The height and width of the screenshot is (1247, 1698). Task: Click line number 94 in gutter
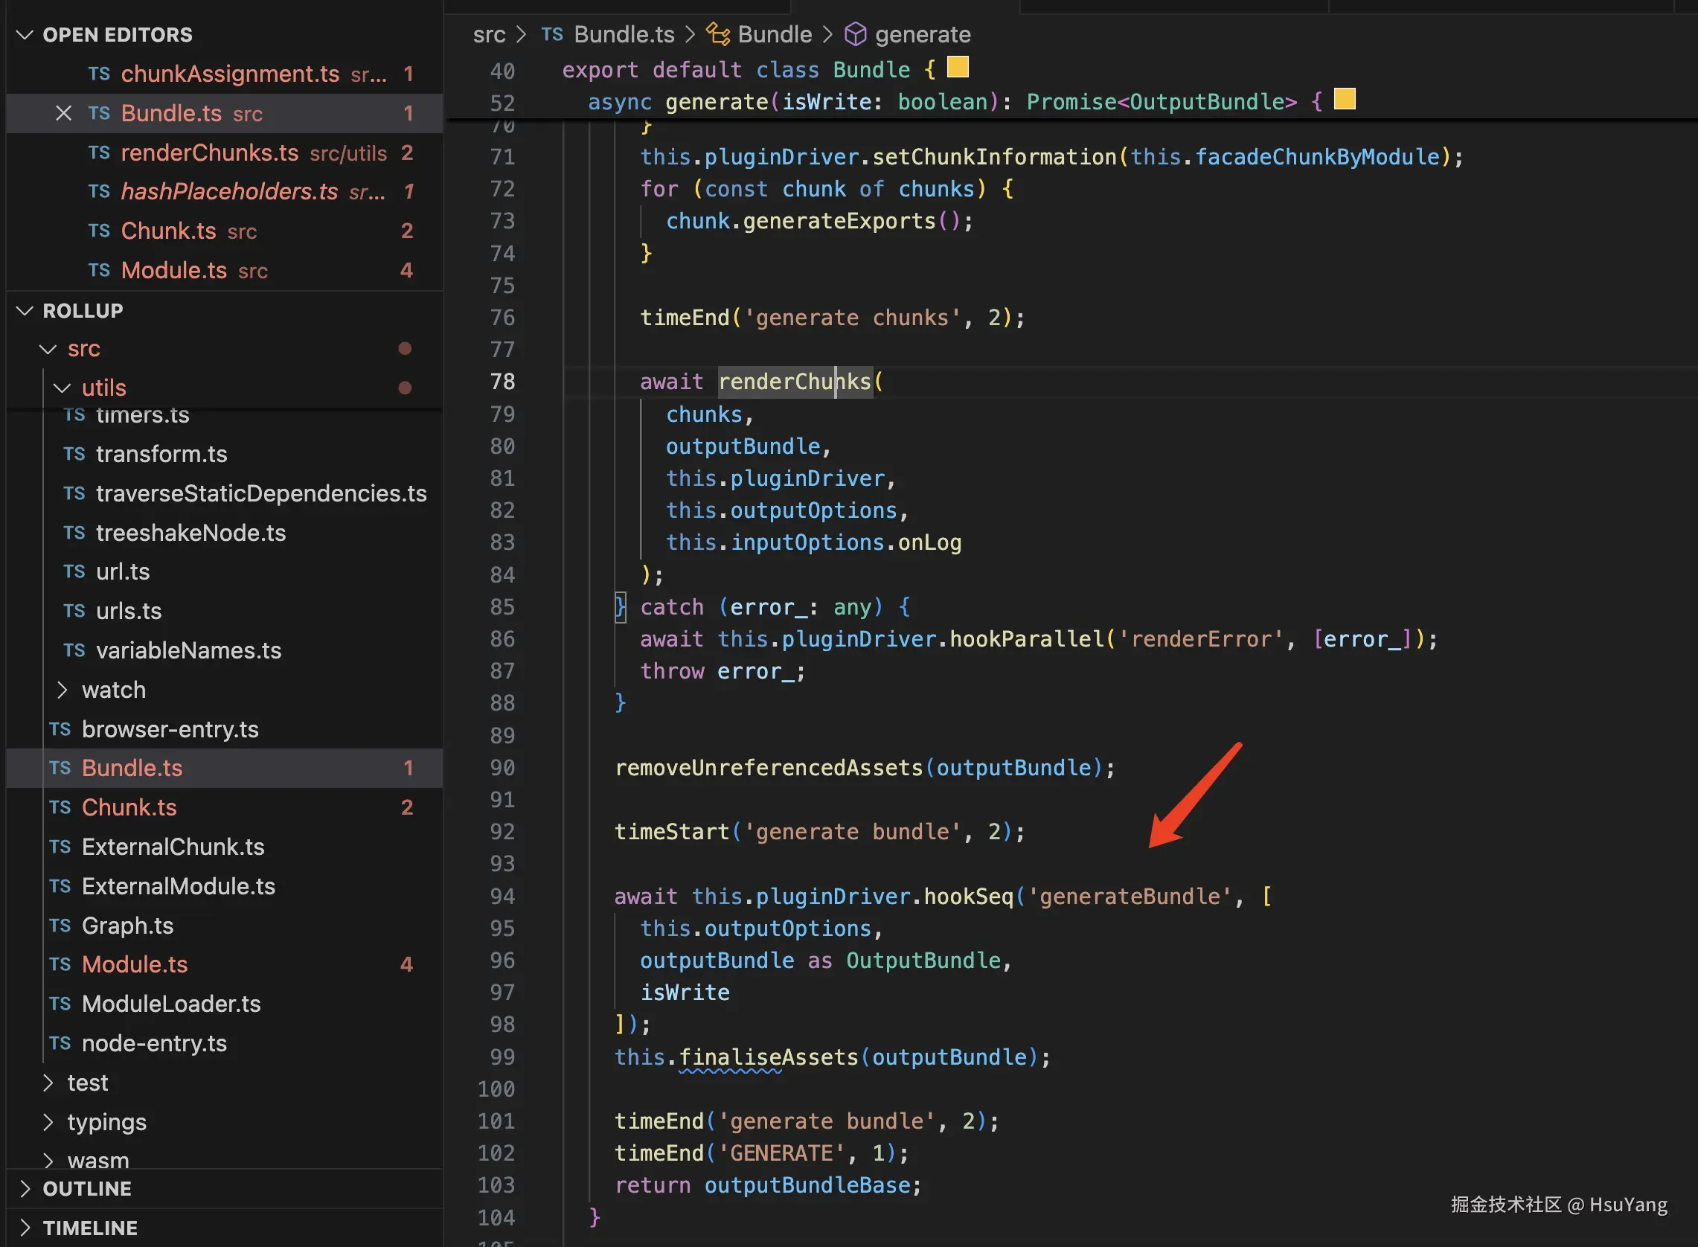[x=502, y=897]
